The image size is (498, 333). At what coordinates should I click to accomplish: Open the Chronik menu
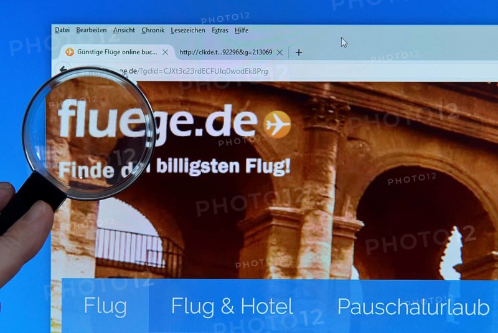point(153,30)
